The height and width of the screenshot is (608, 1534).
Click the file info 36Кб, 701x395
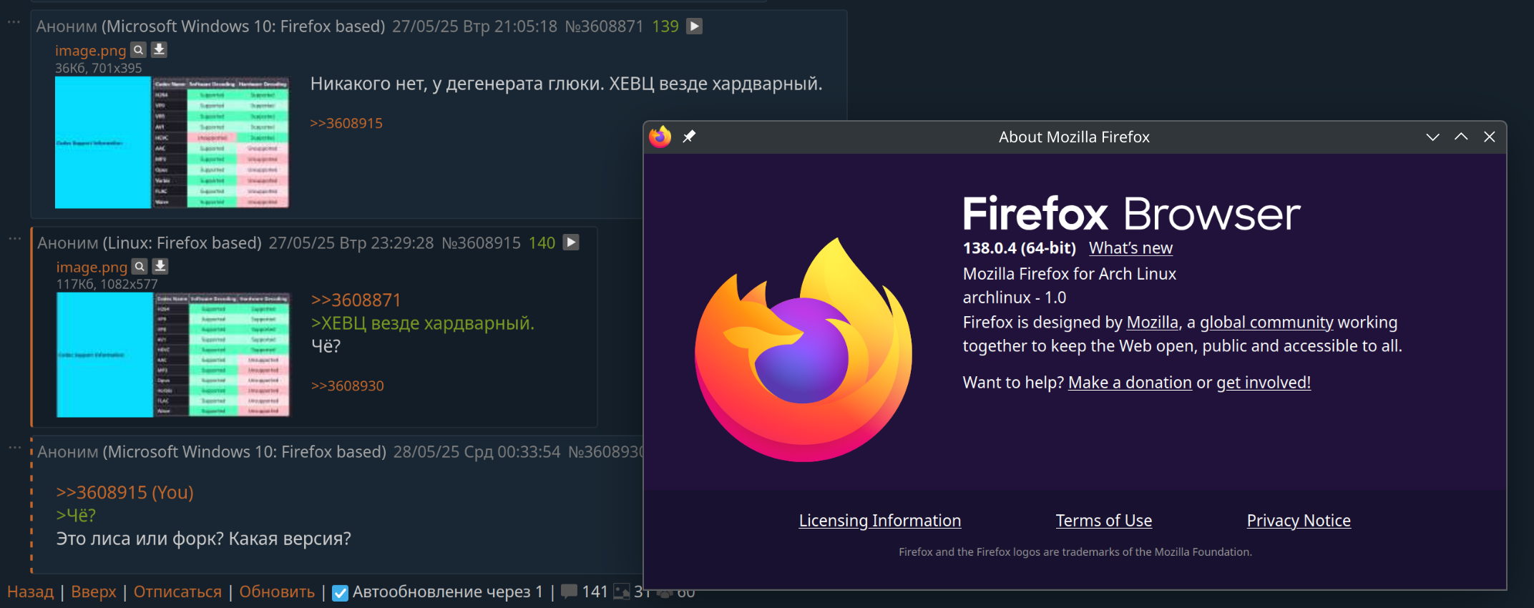pyautogui.click(x=99, y=68)
